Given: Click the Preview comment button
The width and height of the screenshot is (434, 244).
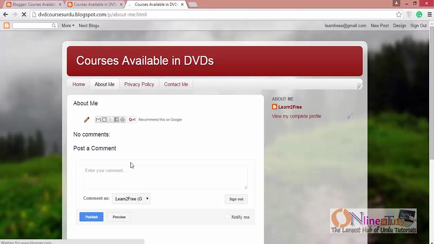Looking at the screenshot, I should 119,217.
